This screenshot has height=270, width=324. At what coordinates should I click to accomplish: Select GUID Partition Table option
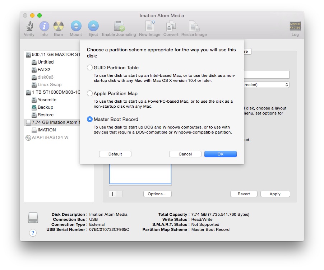(x=90, y=67)
